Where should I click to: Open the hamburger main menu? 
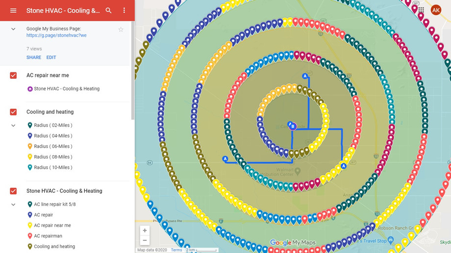tap(13, 10)
